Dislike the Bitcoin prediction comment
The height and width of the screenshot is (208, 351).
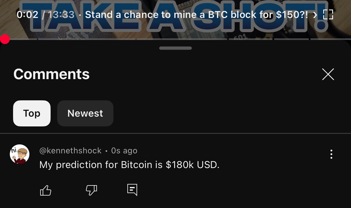(91, 190)
